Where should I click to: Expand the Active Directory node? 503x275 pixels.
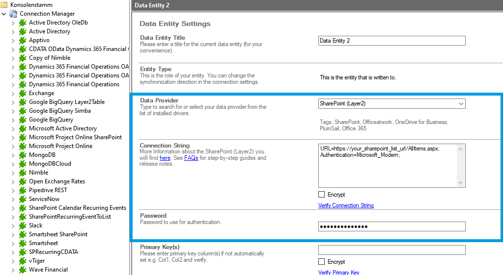click(x=13, y=32)
